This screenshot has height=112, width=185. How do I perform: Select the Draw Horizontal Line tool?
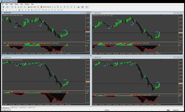(x=13, y=10)
